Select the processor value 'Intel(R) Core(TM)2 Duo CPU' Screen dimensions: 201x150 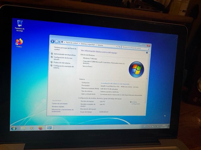pyautogui.click(x=110, y=86)
